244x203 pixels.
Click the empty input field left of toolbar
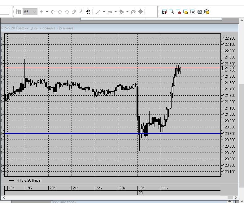(4, 12)
